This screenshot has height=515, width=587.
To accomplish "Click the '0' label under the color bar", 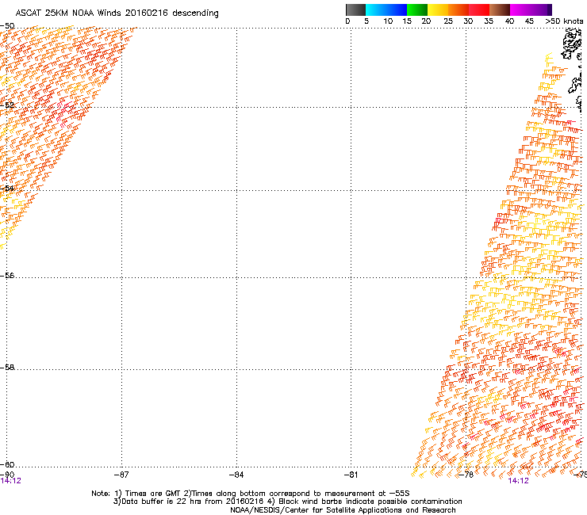I will point(347,21).
